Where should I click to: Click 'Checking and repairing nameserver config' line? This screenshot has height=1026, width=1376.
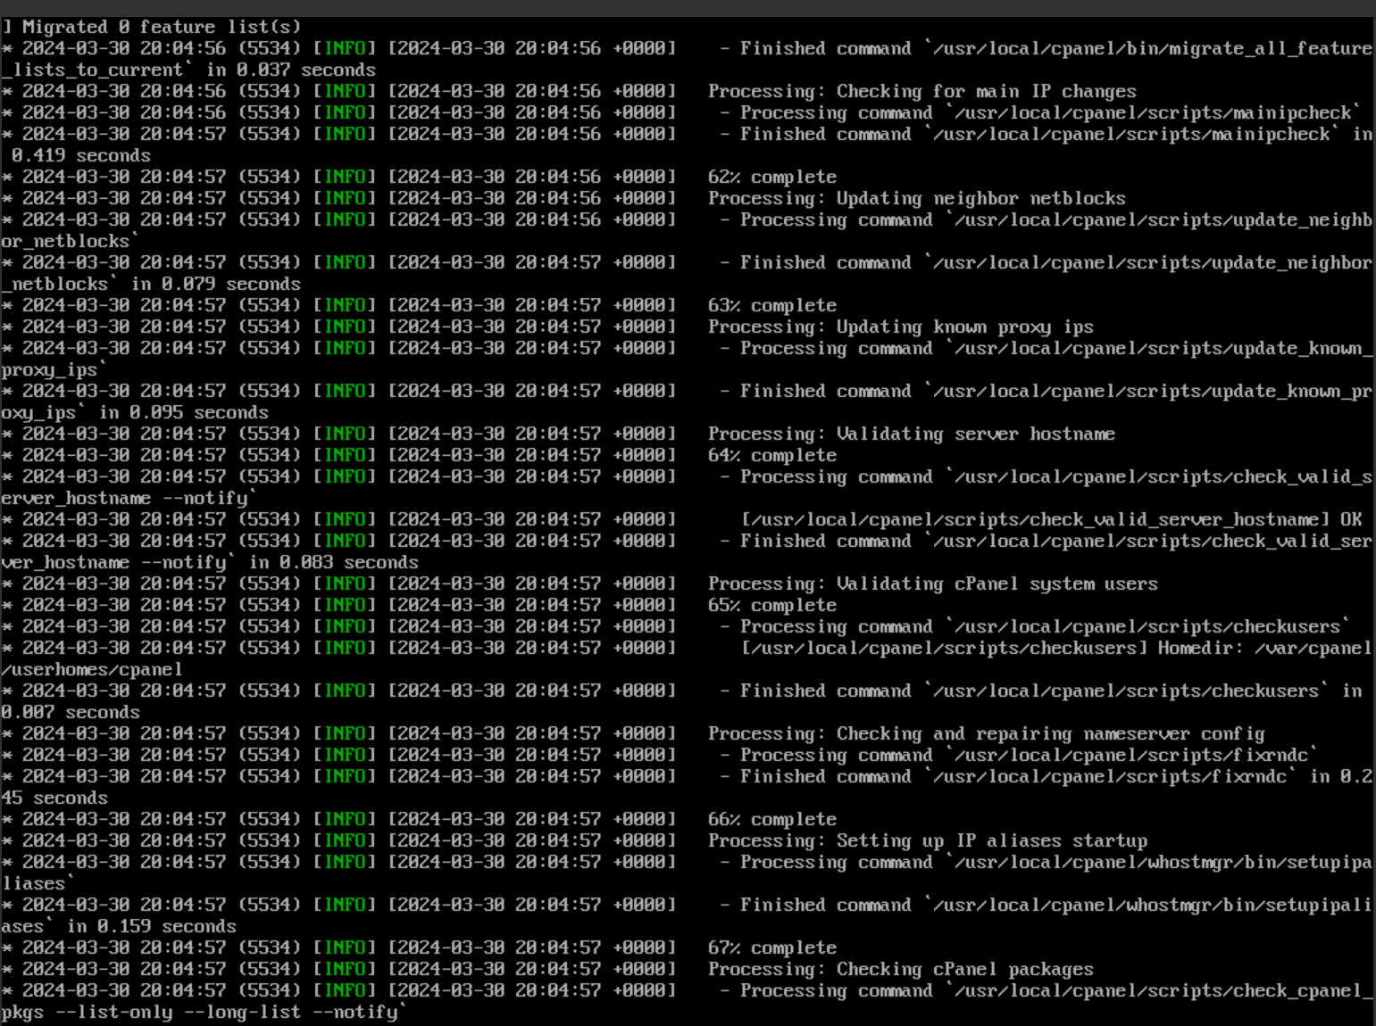point(1050,733)
